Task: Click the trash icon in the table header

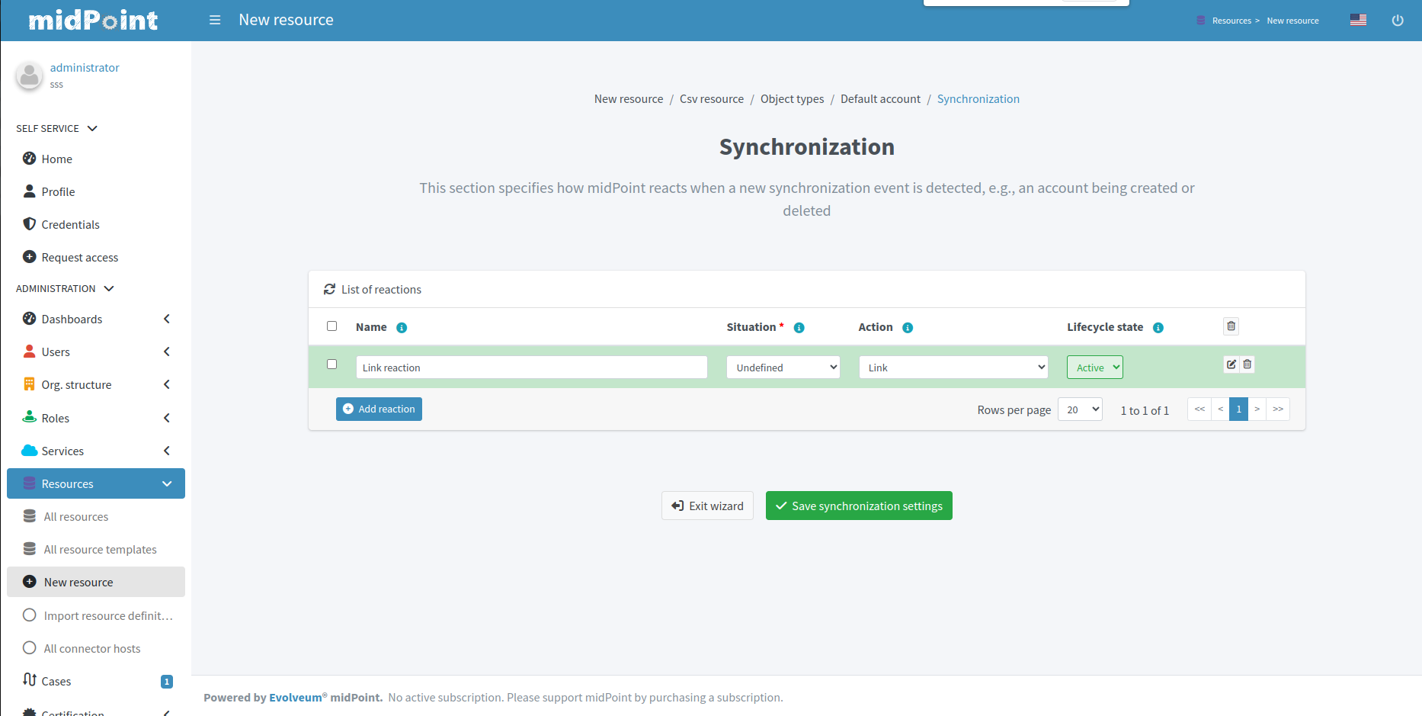Action: point(1231,326)
